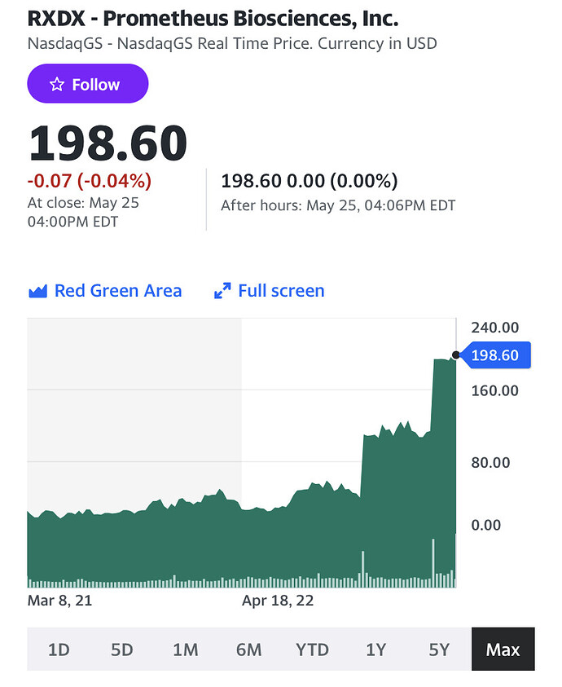Image resolution: width=562 pixels, height=687 pixels.
Task: Click the 240.00 axis label
Action: click(x=495, y=328)
